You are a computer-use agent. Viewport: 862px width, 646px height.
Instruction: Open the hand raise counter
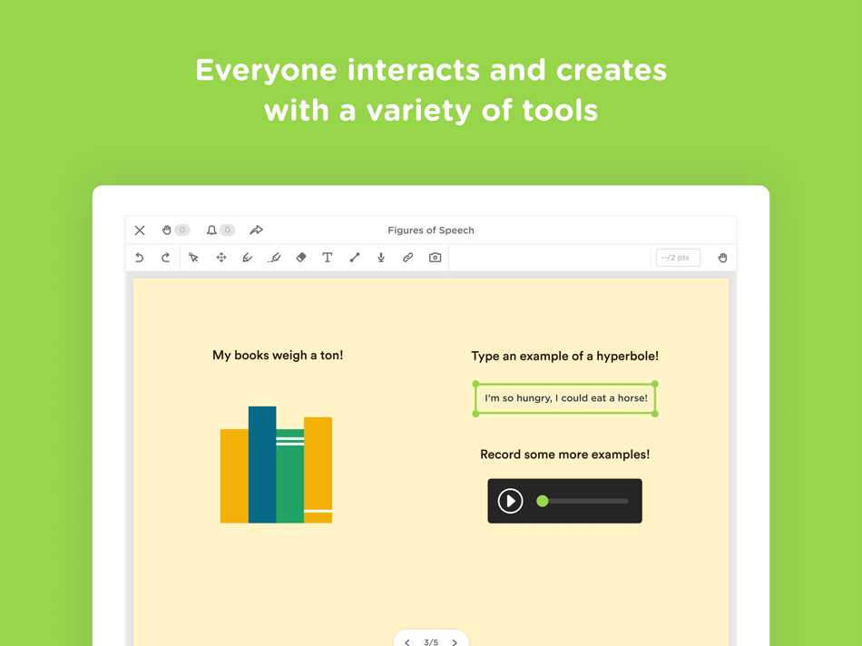(x=174, y=230)
